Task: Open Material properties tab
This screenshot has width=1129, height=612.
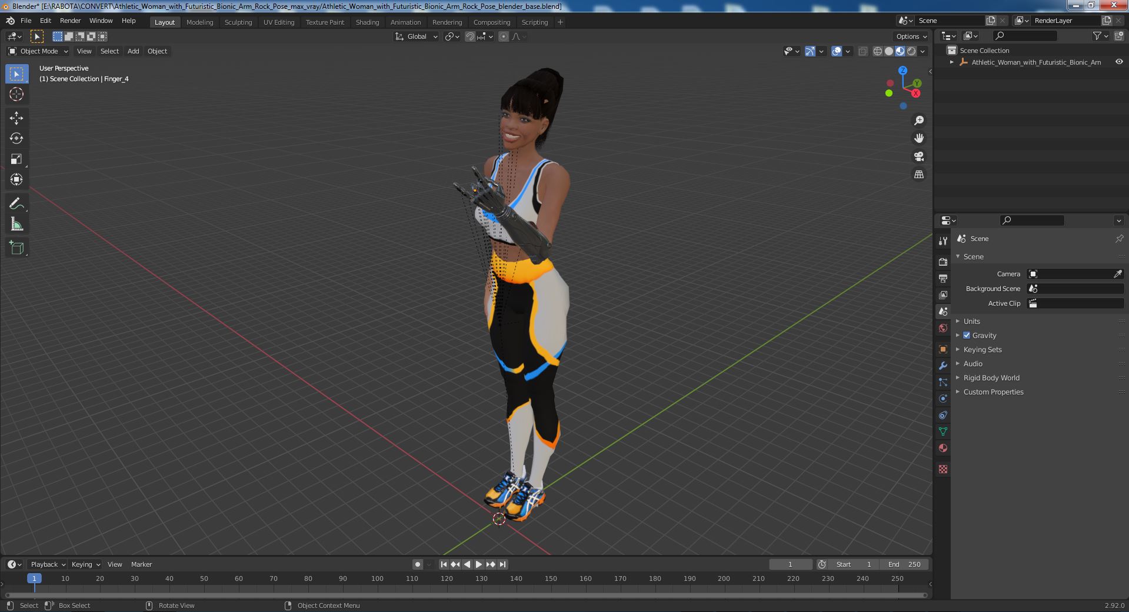Action: 943,448
